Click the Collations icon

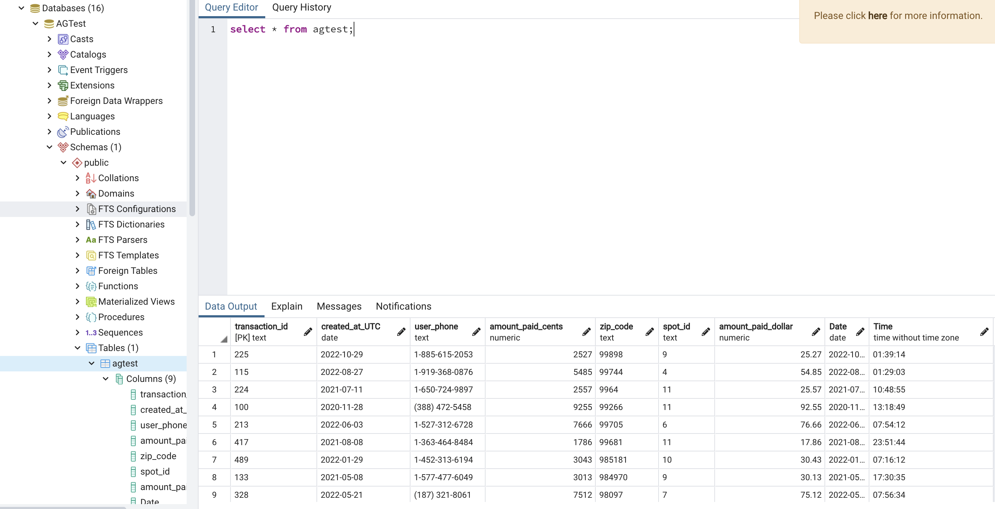(91, 178)
